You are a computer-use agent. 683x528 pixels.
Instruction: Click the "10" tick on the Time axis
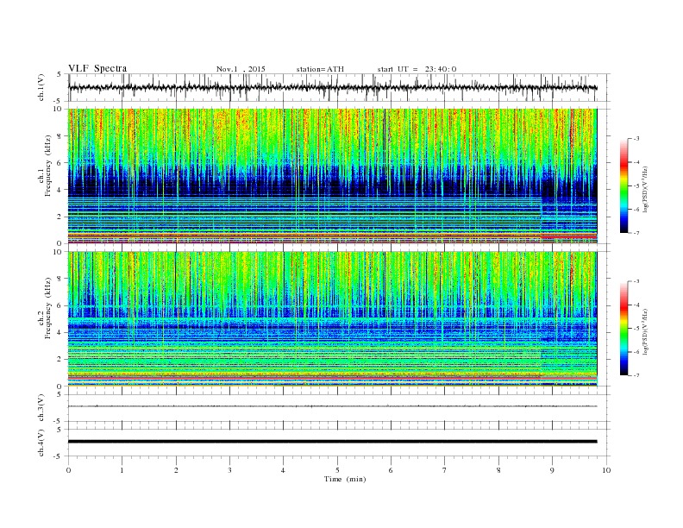click(606, 470)
